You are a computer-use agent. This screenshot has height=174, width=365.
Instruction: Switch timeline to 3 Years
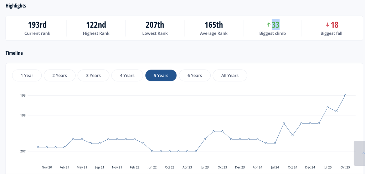(x=93, y=75)
